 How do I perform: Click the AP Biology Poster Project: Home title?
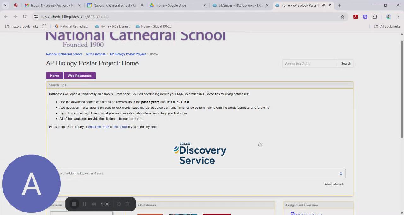(92, 63)
